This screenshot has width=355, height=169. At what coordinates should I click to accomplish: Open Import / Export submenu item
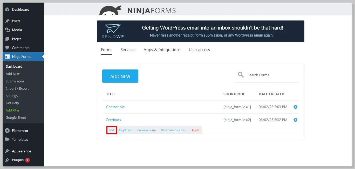click(x=17, y=88)
